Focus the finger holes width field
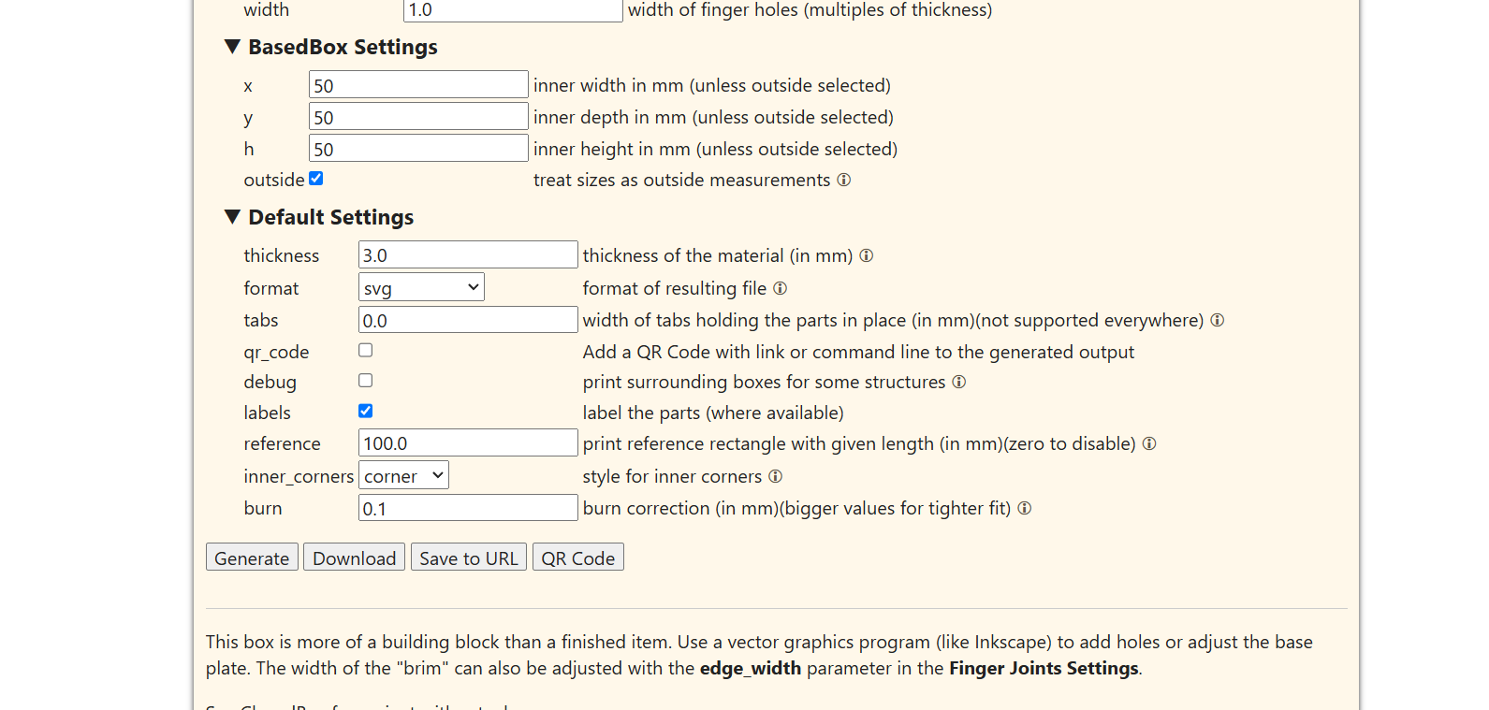 coord(513,10)
